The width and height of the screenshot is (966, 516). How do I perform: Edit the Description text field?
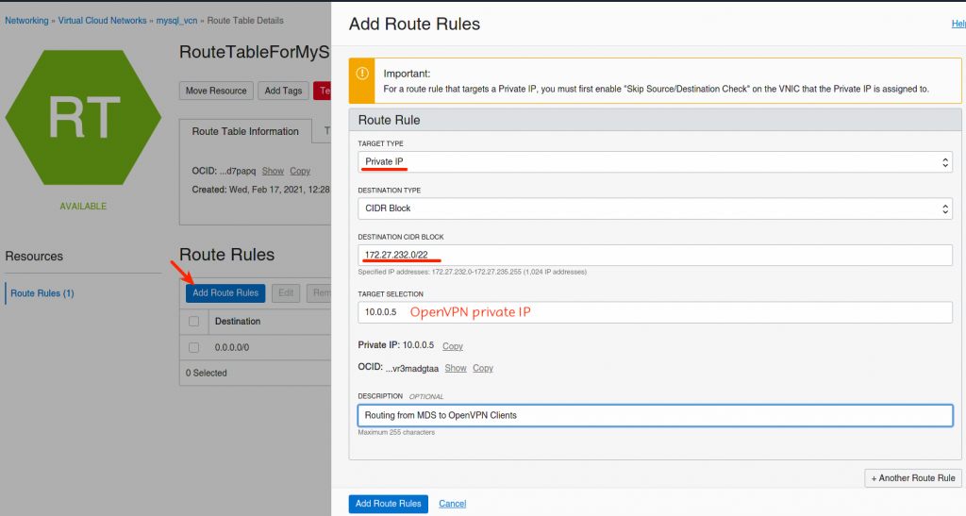point(655,415)
